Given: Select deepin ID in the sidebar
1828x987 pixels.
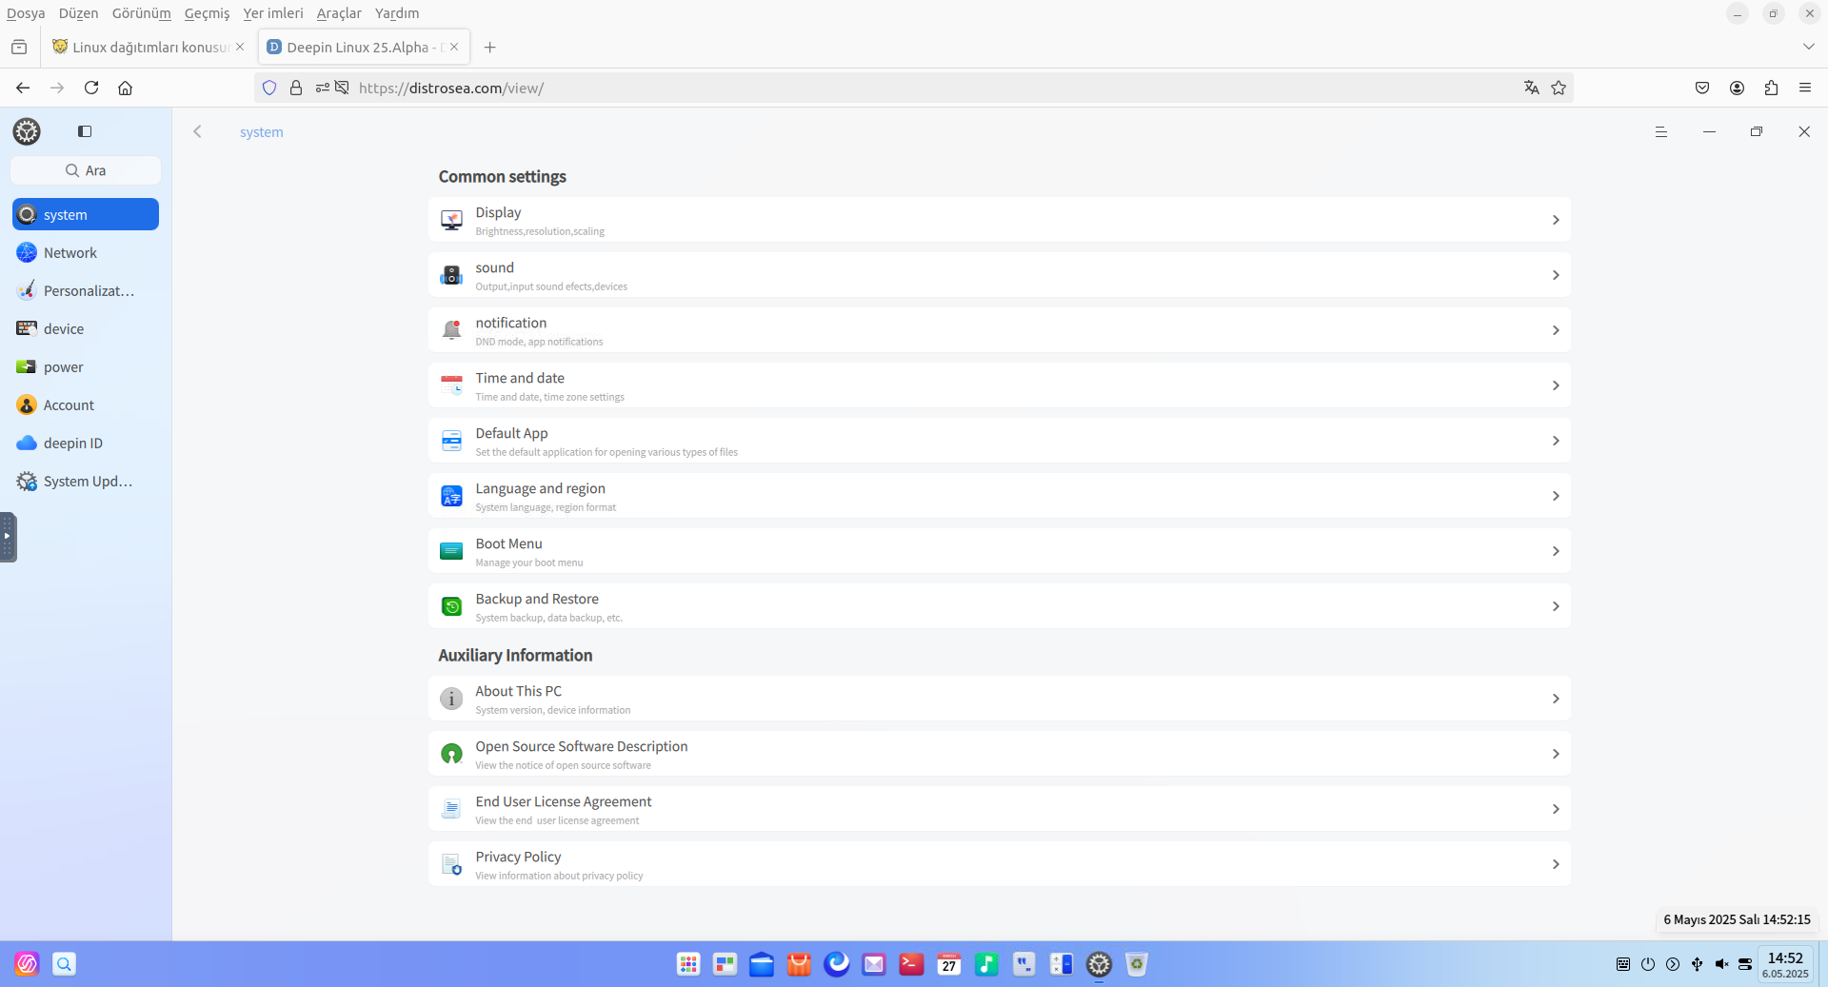Looking at the screenshot, I should coord(86,444).
